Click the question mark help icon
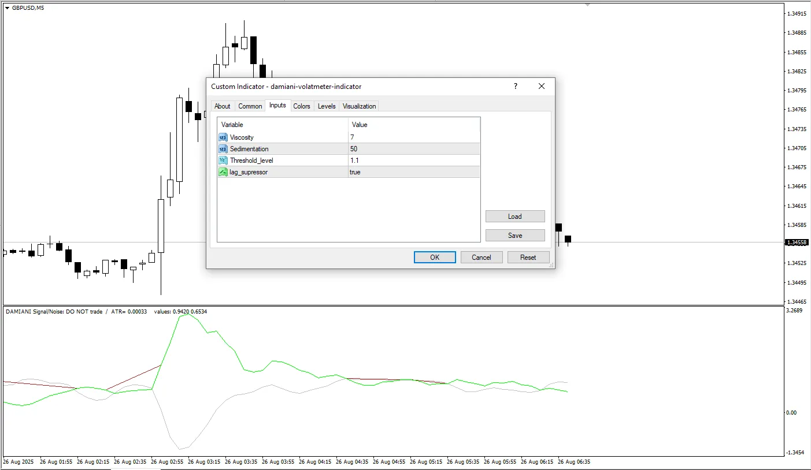This screenshot has height=470, width=811. [516, 86]
